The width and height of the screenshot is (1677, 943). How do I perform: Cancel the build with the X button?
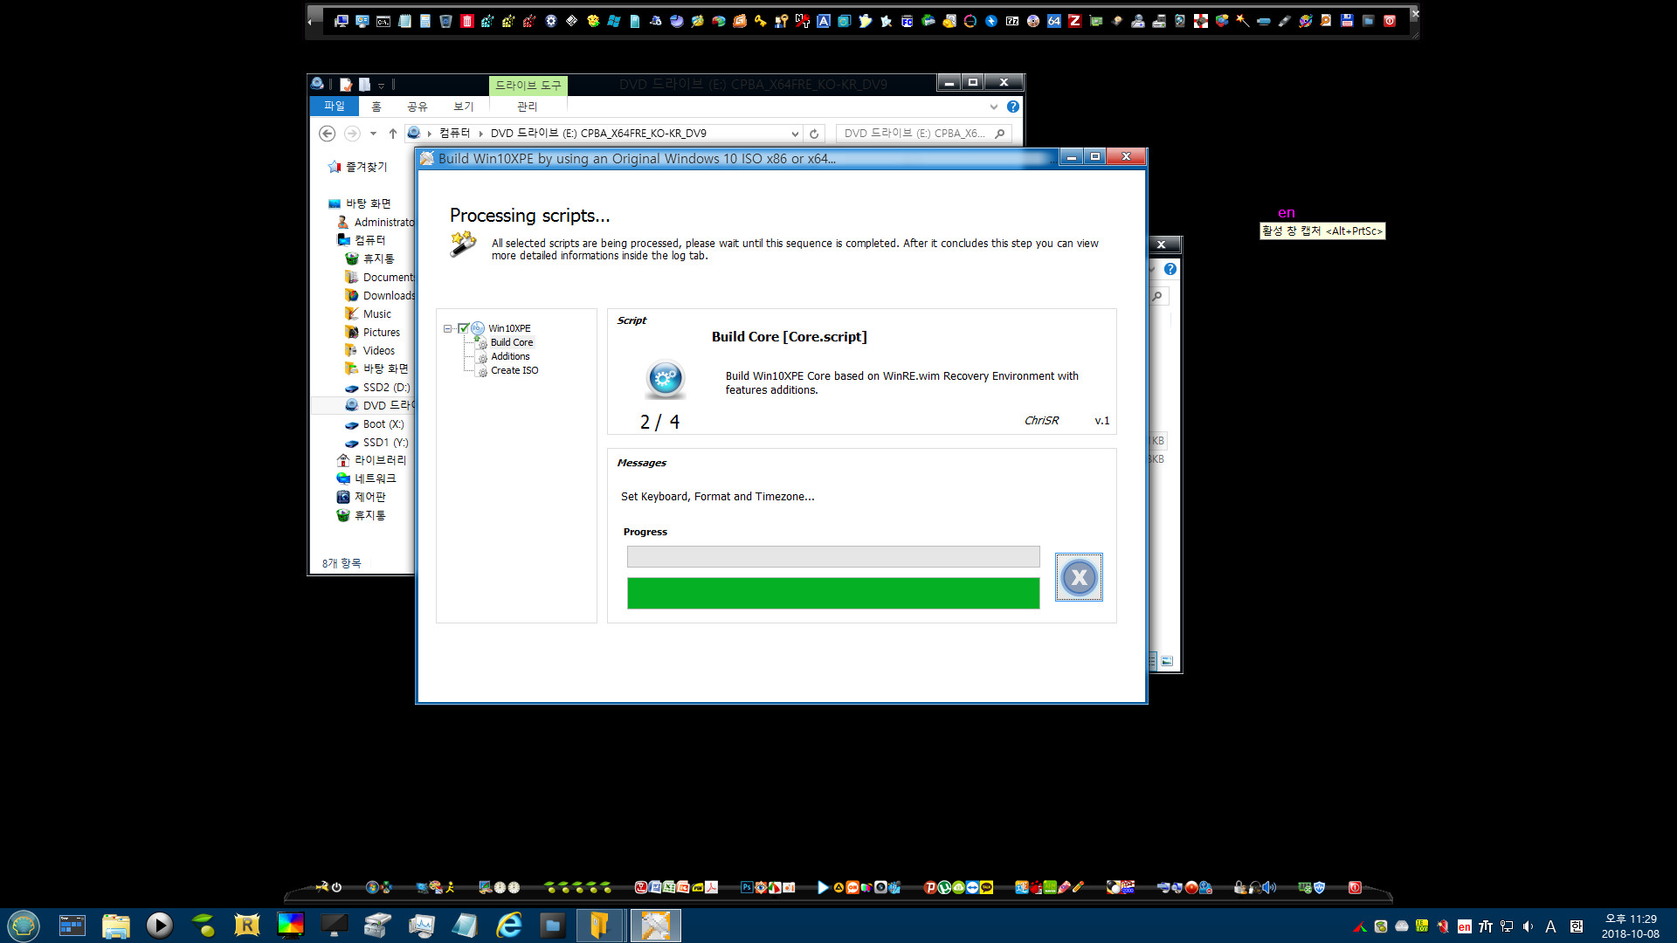[1079, 577]
